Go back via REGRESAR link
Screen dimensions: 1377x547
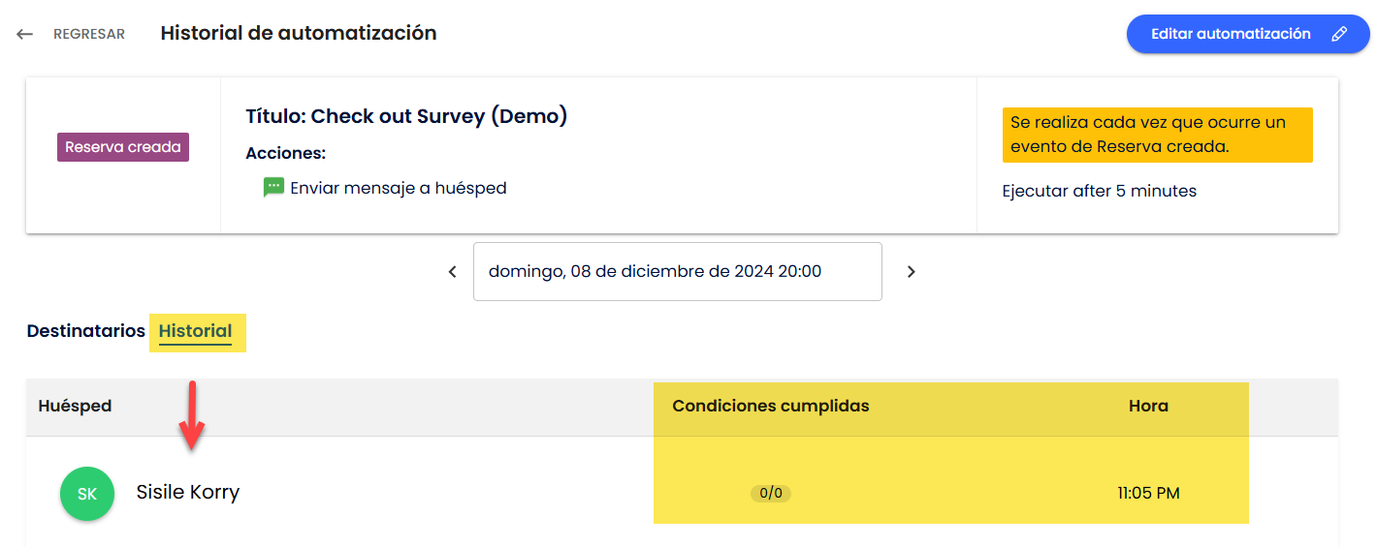click(x=89, y=34)
